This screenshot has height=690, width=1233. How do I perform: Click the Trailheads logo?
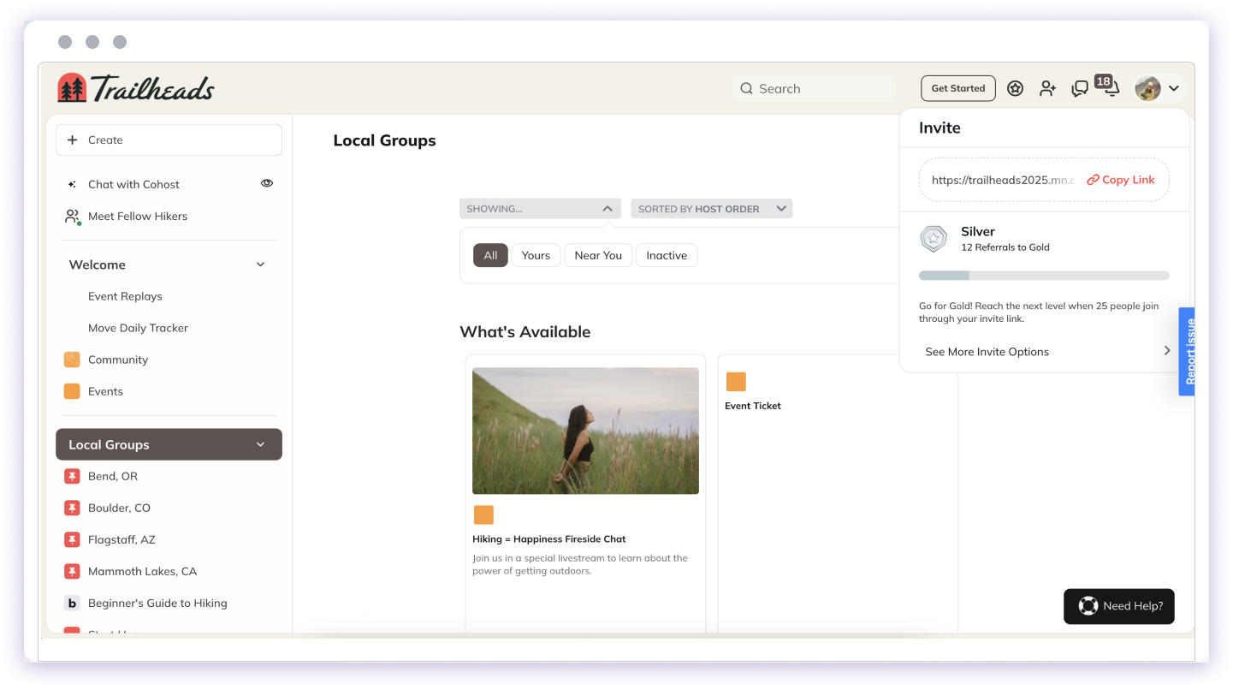137,86
